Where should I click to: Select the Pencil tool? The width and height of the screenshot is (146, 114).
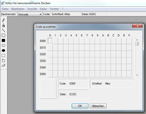[x=4, y=20]
